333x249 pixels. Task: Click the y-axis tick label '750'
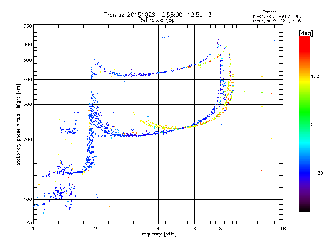tap(27, 26)
